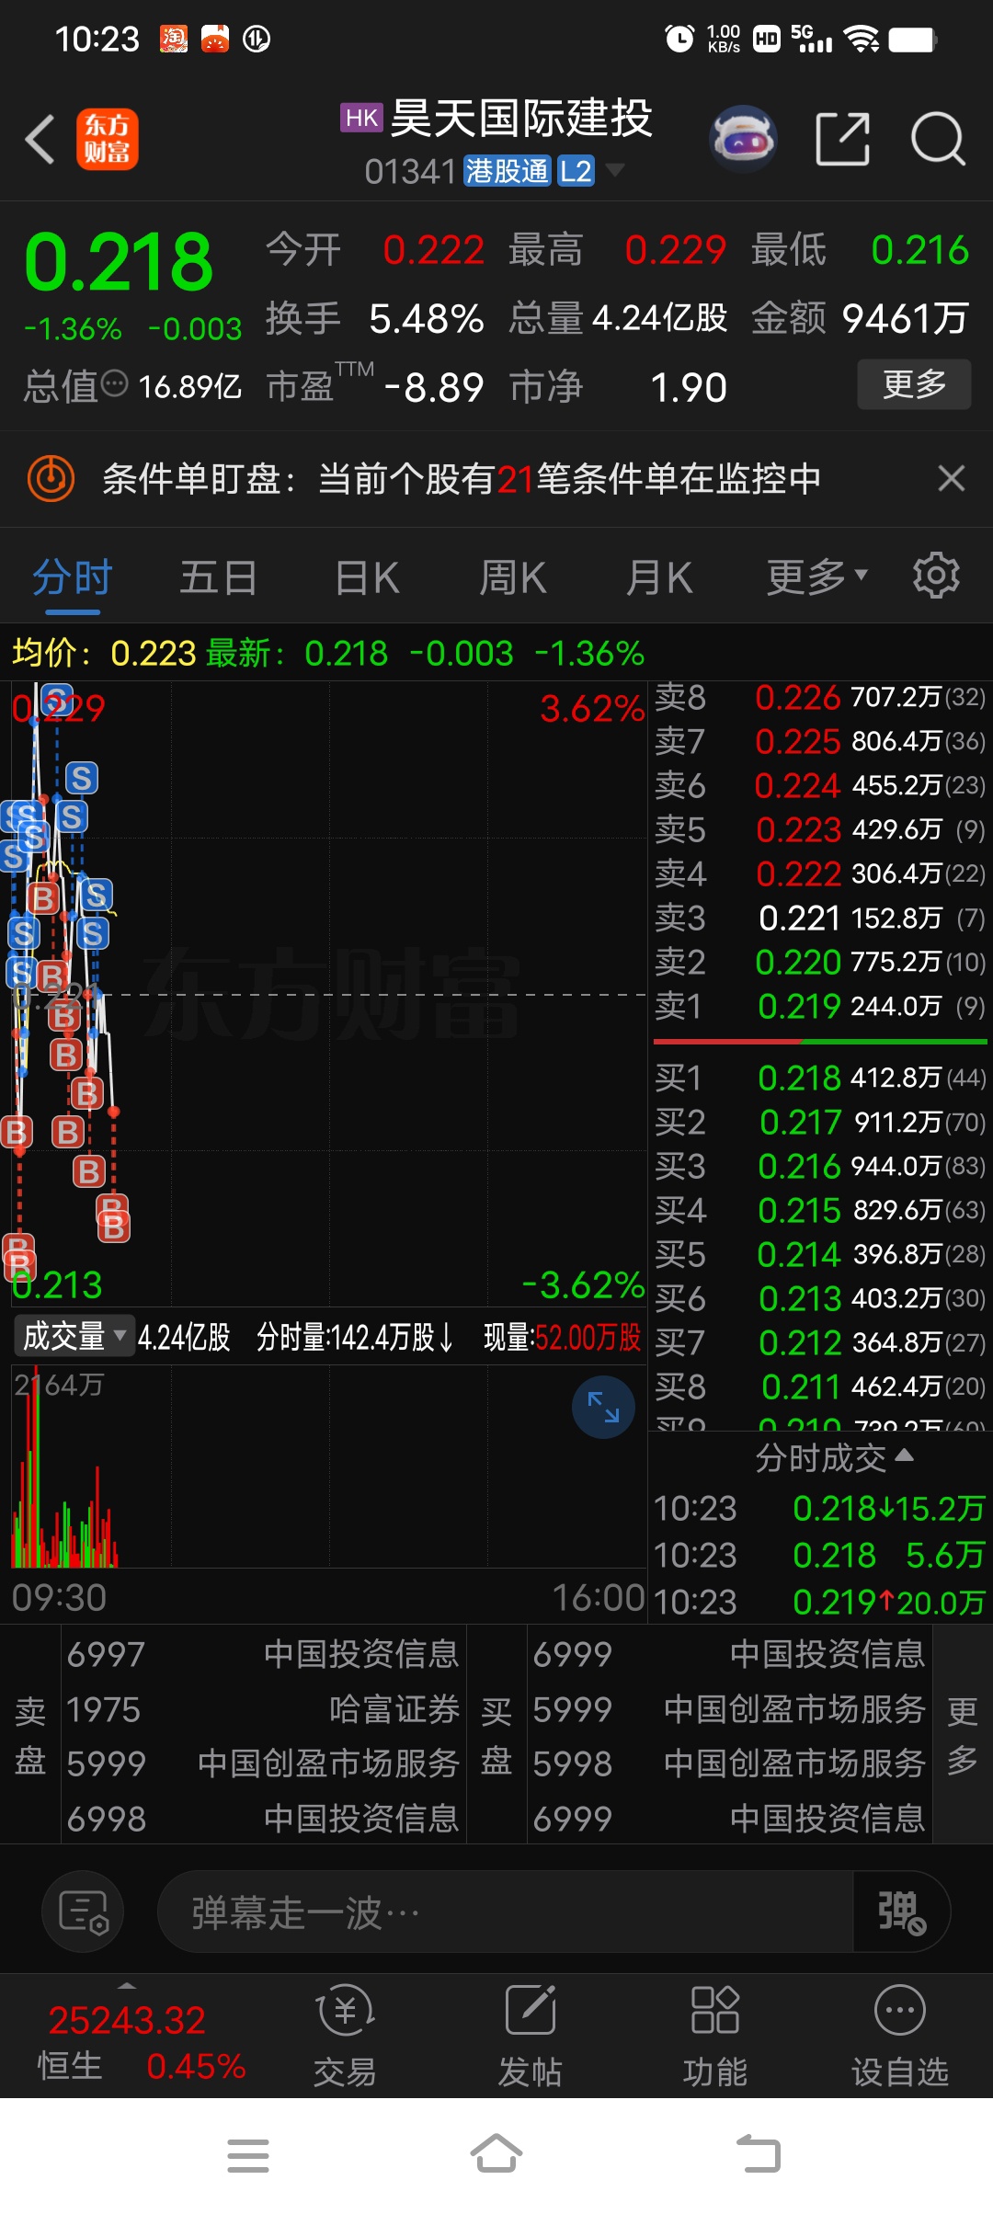Open the search magnifier icon
Viewport: 993px width, 2214px height.
[938, 139]
